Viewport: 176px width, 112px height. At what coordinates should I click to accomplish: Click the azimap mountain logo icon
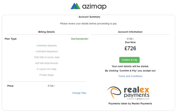point(76,6)
